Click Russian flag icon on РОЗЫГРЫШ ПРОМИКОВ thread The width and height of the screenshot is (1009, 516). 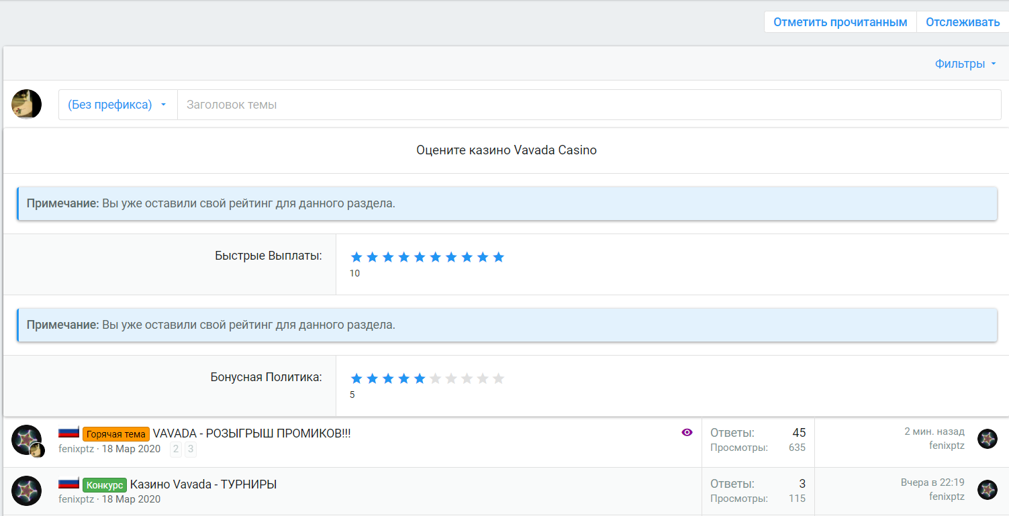point(69,433)
